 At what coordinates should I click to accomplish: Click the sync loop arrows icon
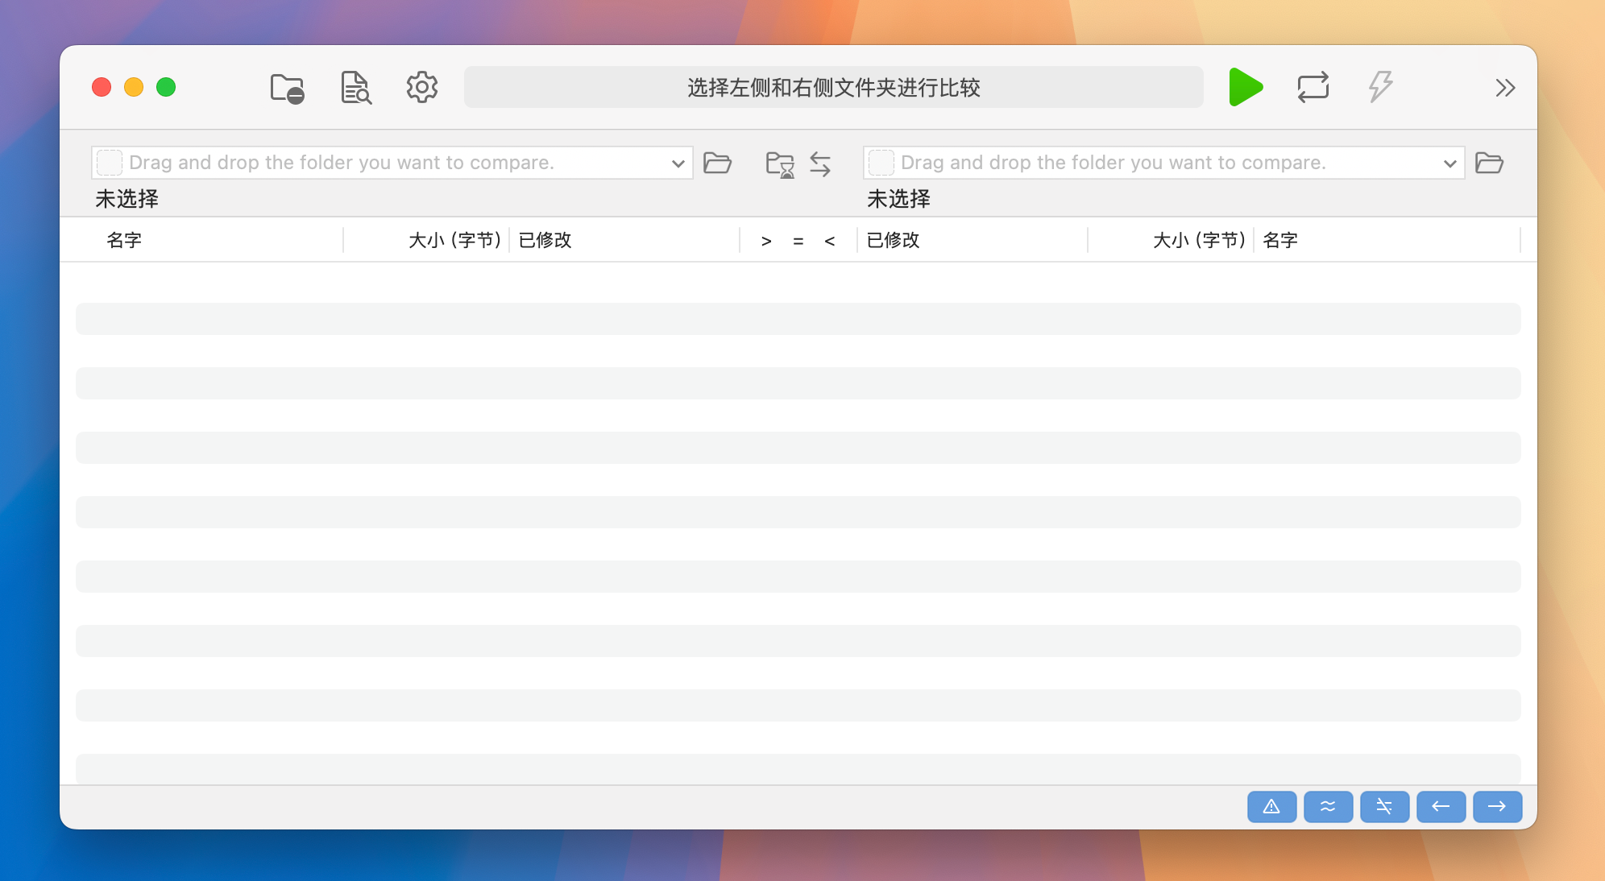tap(1313, 87)
